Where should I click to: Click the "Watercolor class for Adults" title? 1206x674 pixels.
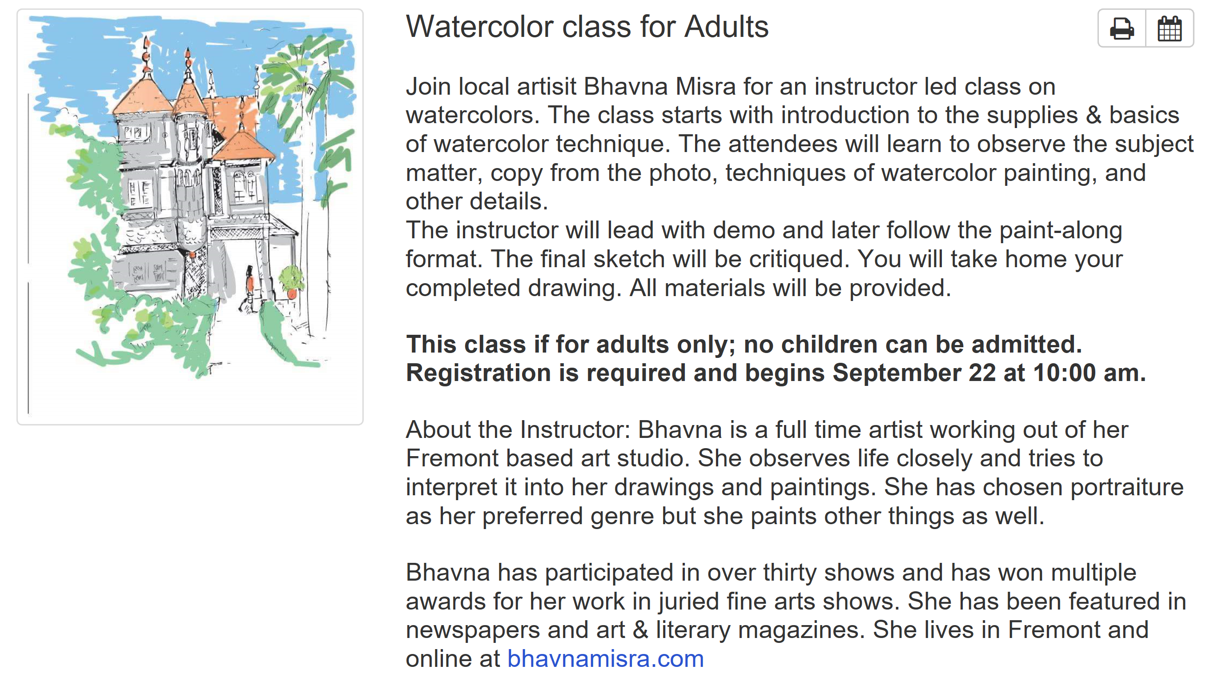tap(587, 27)
